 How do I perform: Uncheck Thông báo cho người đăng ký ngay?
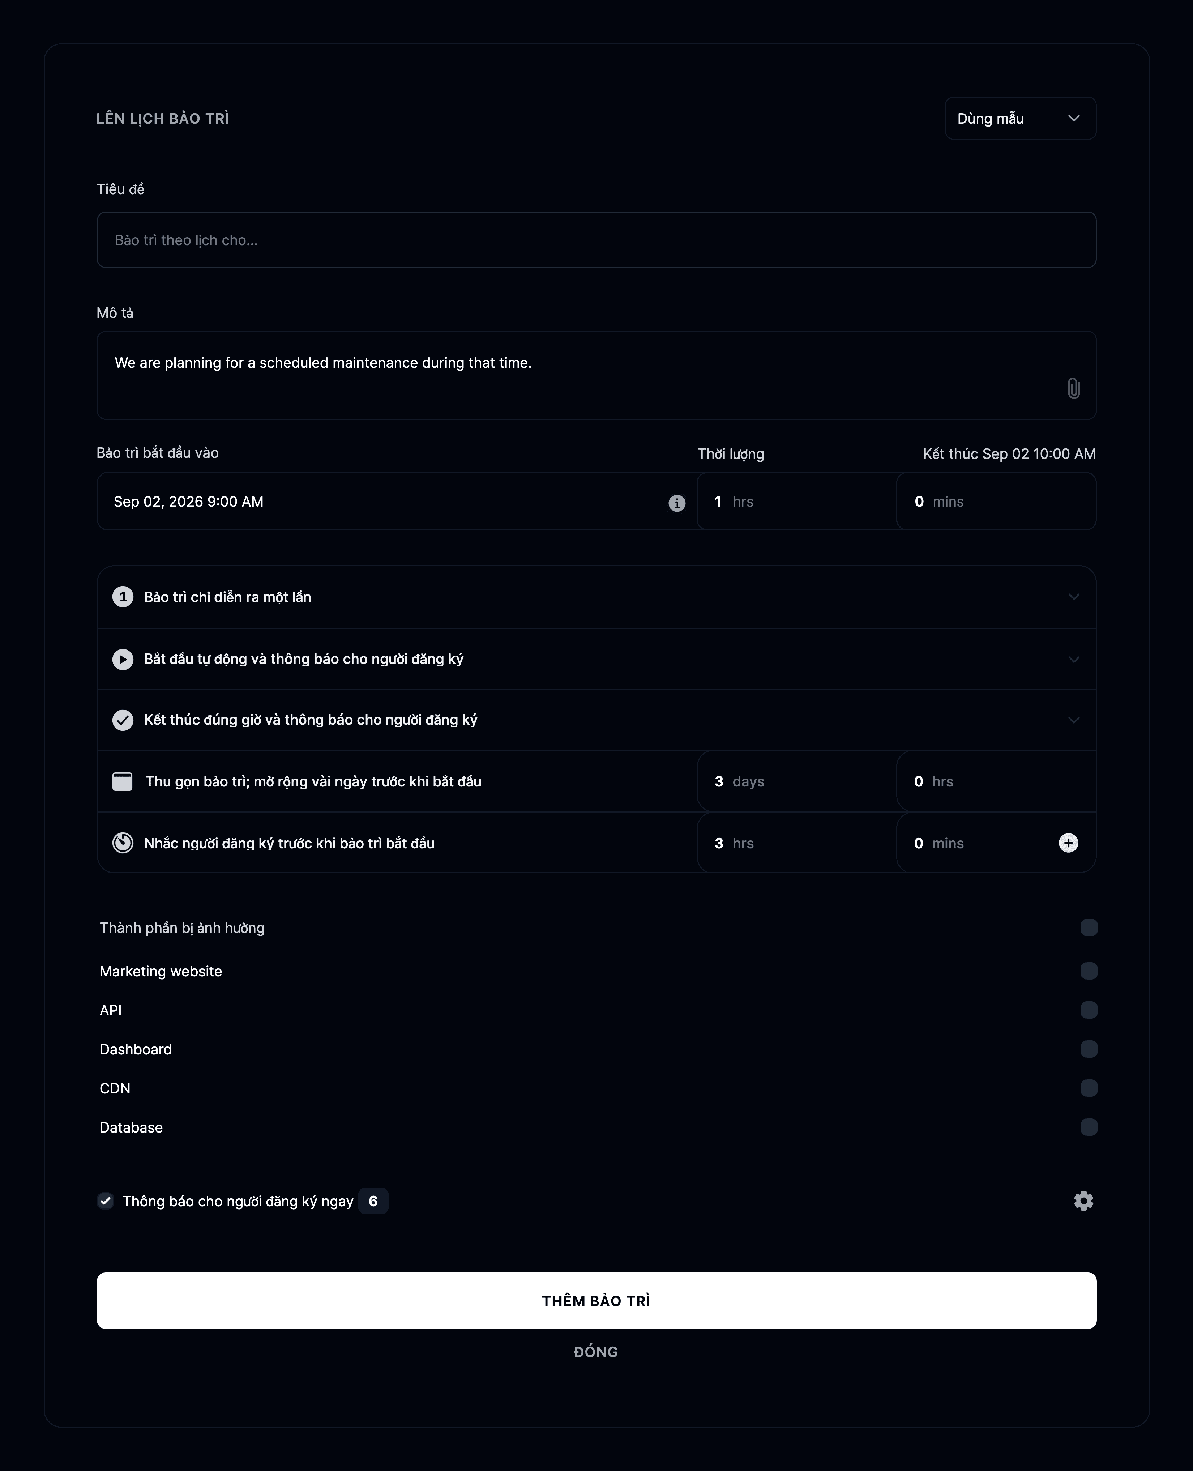105,1201
